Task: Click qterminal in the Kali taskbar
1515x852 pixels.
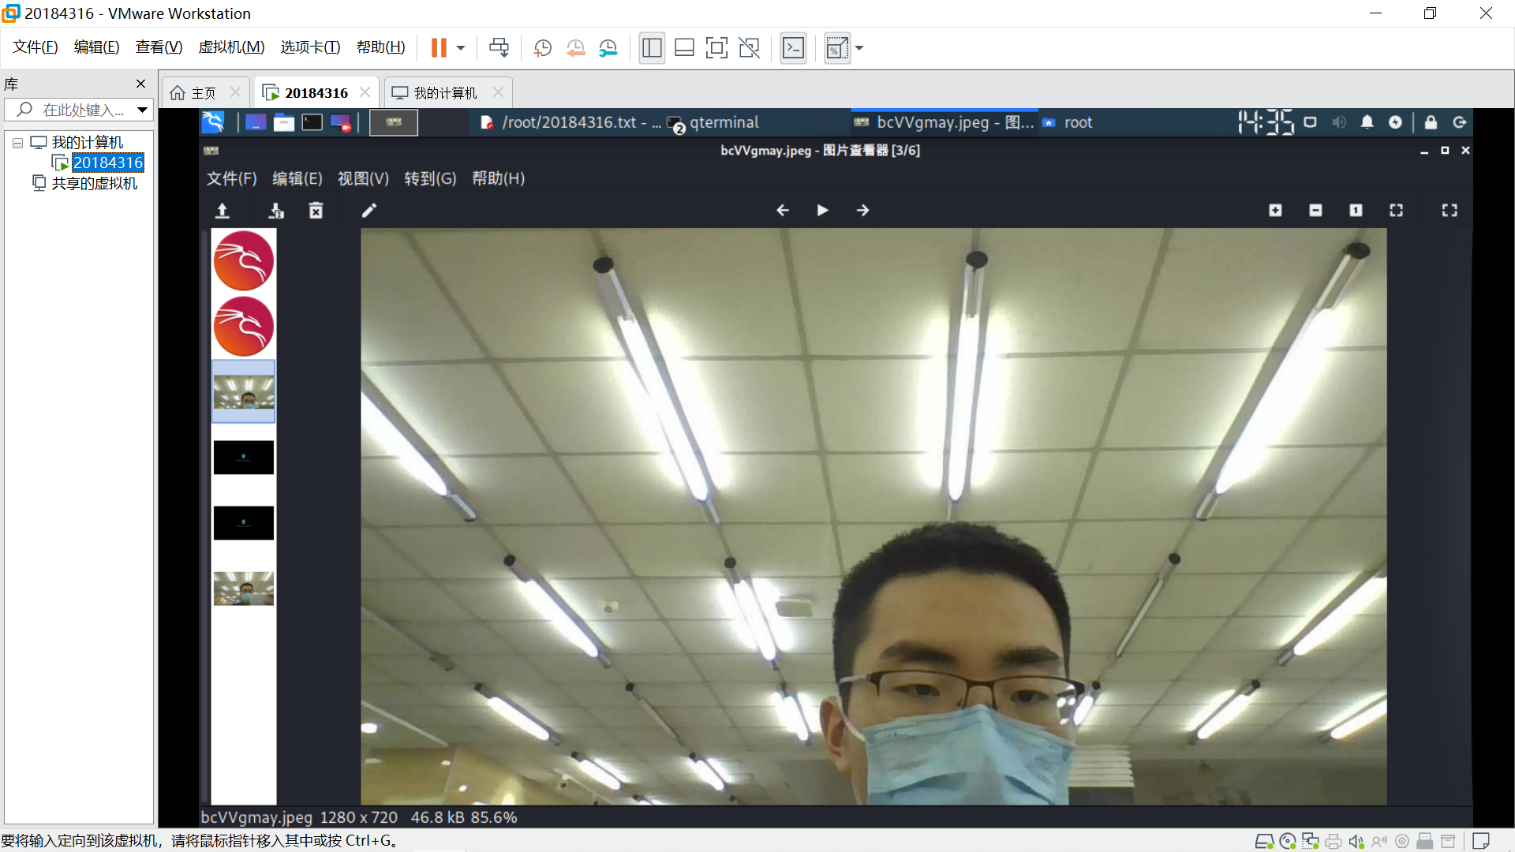Action: 723,122
